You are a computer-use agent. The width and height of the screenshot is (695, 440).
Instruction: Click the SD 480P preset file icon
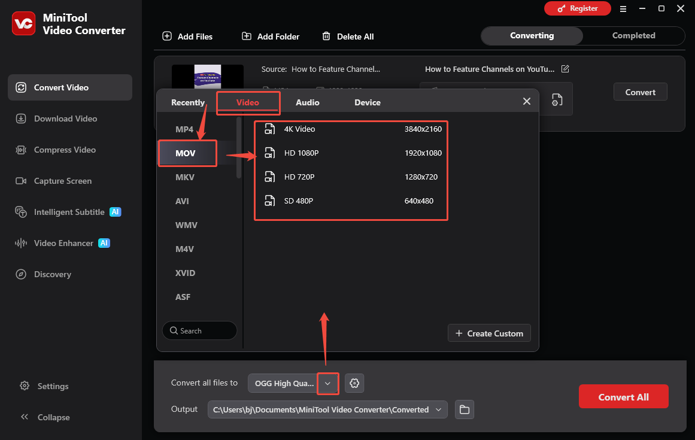coord(269,201)
